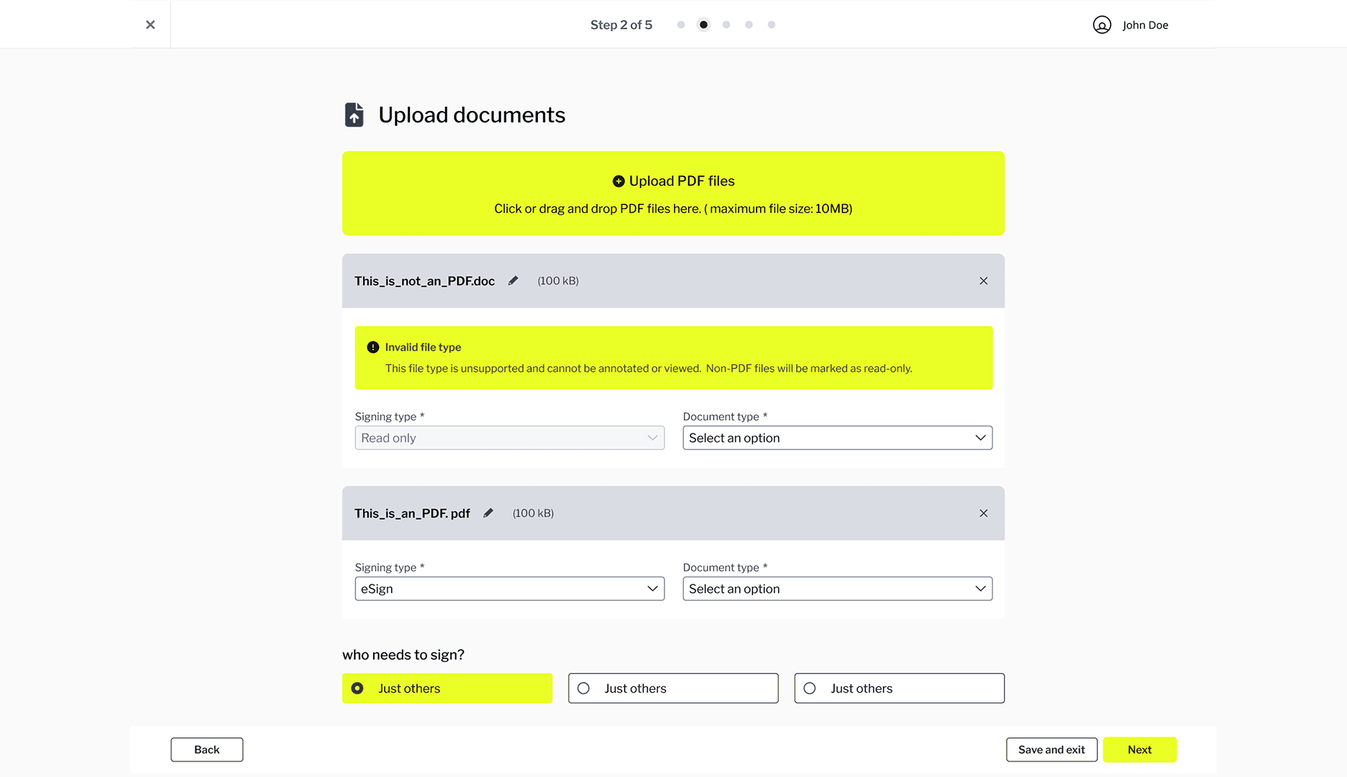Screen dimensions: 1347x777
Task: Click the plus icon beside Upload PDF files
Action: (618, 182)
